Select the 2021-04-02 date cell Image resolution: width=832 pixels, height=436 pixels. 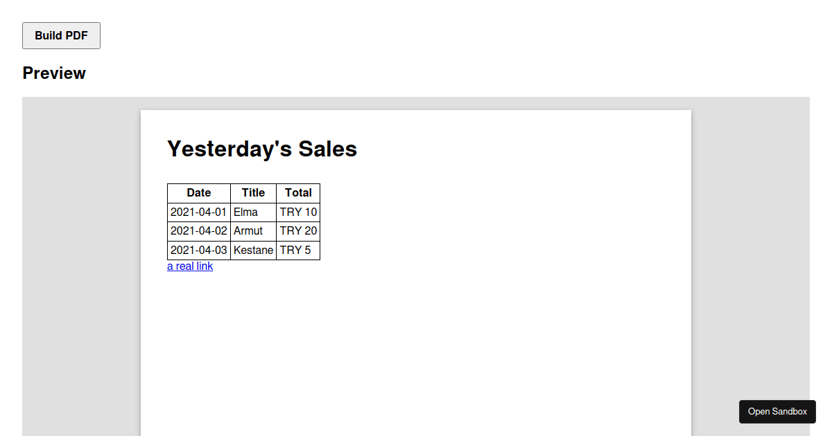pyautogui.click(x=198, y=231)
